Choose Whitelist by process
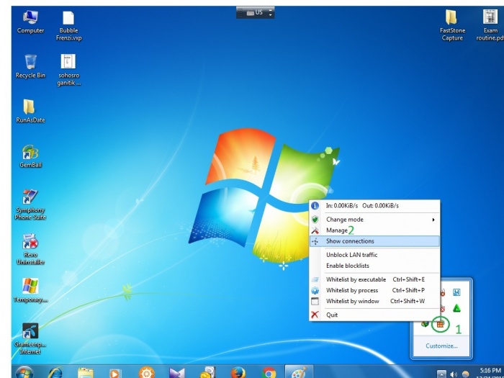The width and height of the screenshot is (504, 378). tap(352, 290)
